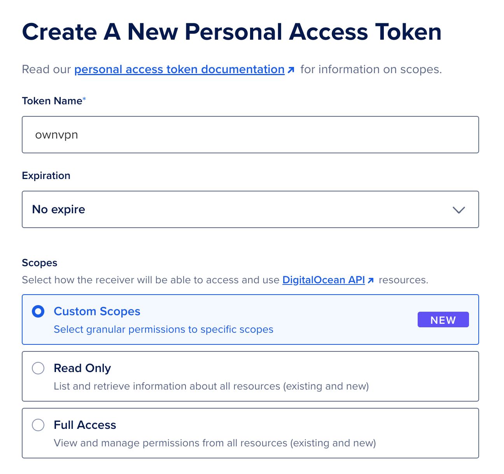The width and height of the screenshot is (504, 474).
Task: Click the Token Name field label
Action: [x=50, y=100]
